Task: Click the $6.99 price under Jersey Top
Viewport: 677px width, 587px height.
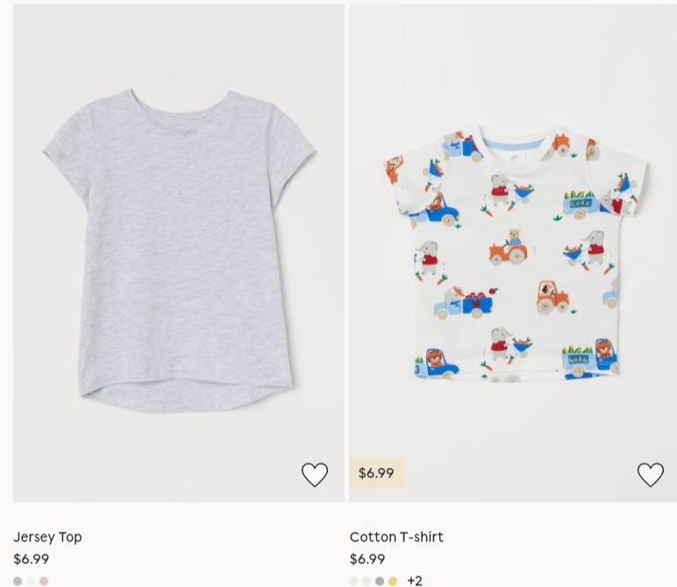Action: [31, 559]
